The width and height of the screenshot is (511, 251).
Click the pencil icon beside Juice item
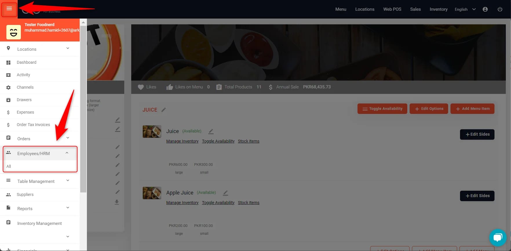pyautogui.click(x=211, y=131)
